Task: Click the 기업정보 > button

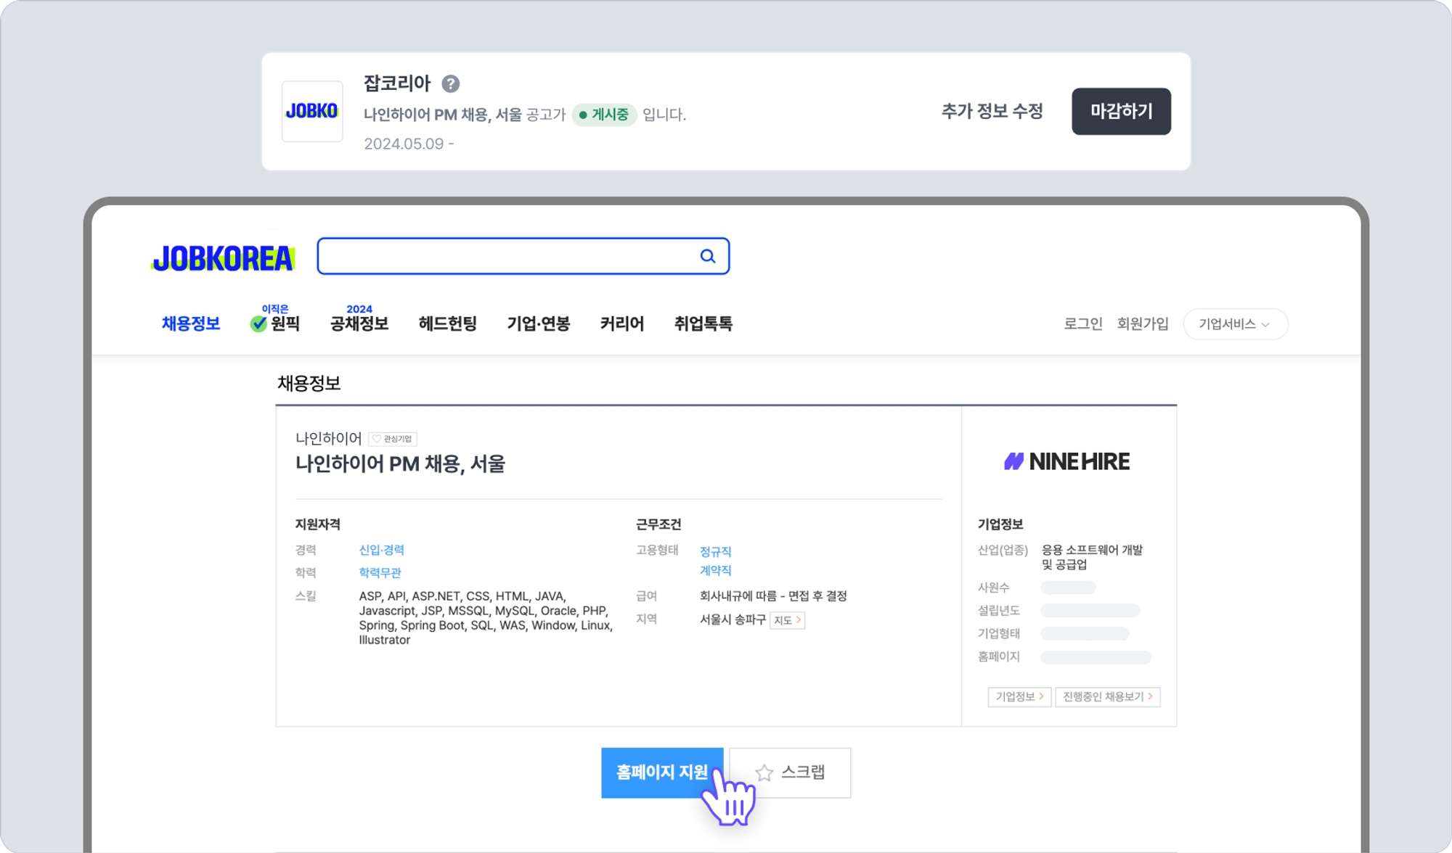Action: click(1019, 696)
